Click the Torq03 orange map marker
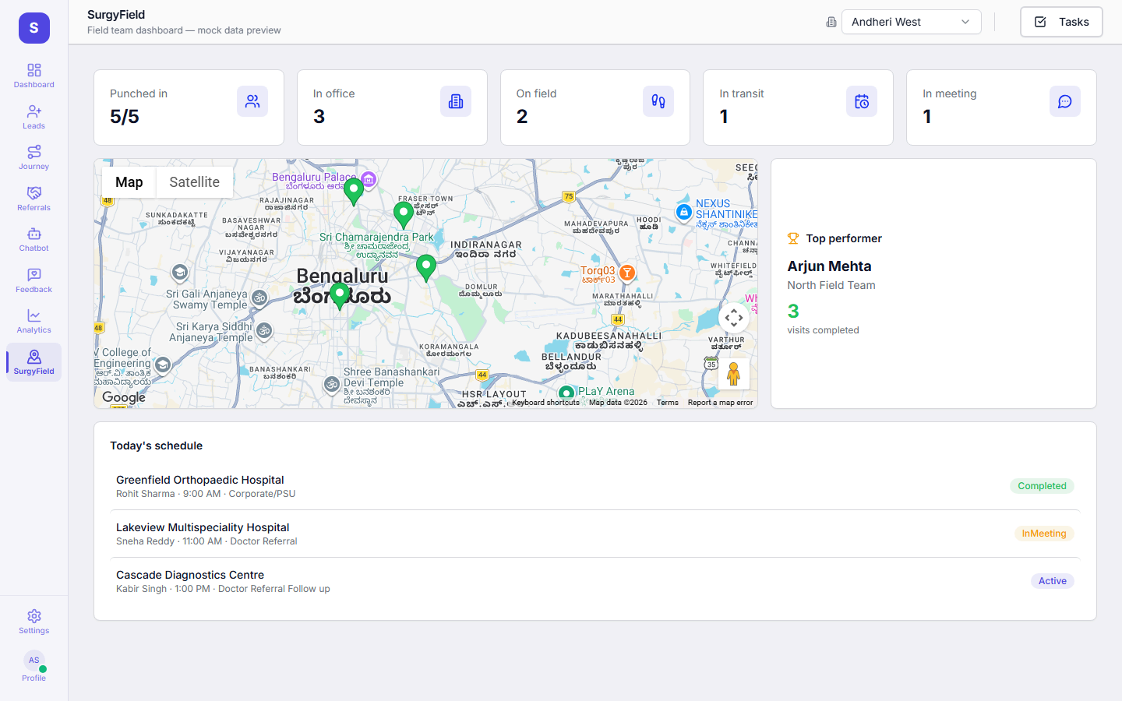1122x701 pixels. point(627,273)
